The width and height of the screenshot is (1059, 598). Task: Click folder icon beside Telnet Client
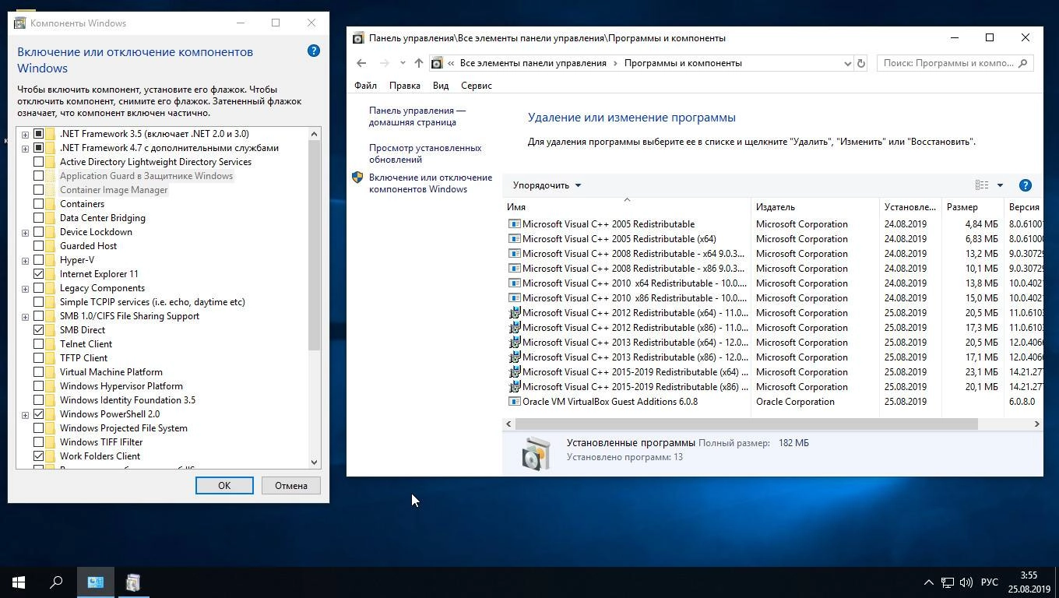pos(50,344)
